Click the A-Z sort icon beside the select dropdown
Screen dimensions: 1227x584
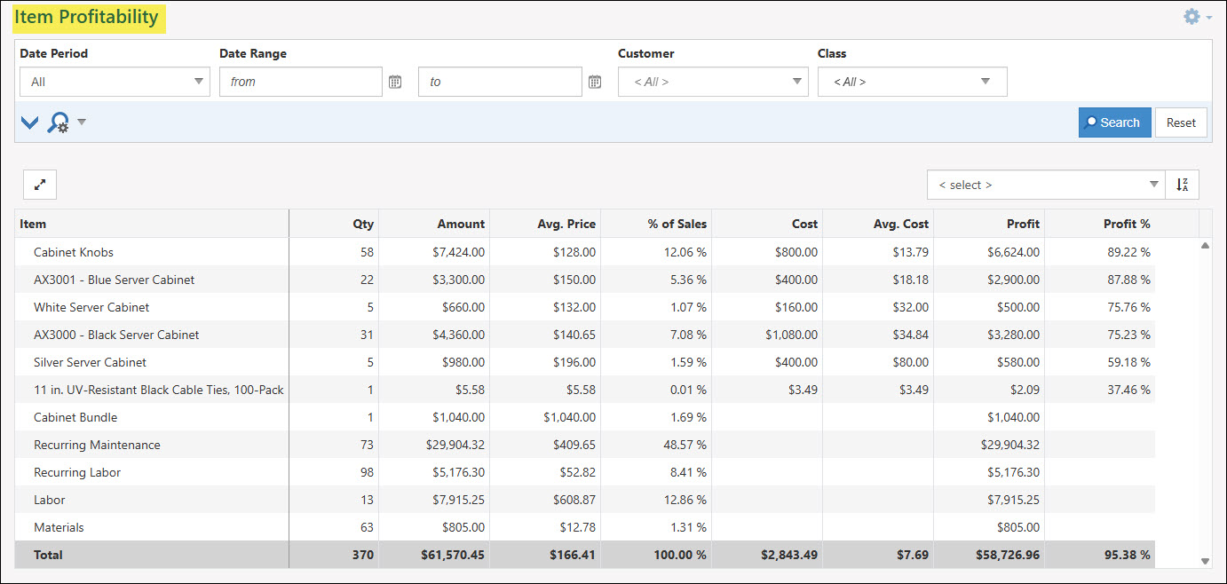click(1182, 184)
